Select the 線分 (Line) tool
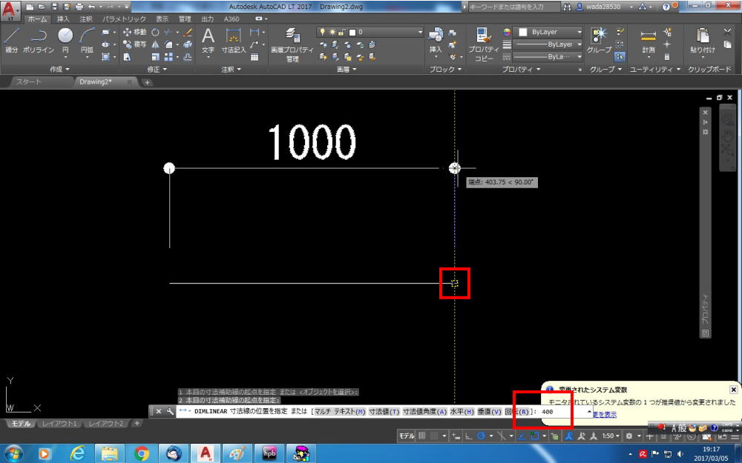This screenshot has height=463, width=742. (x=11, y=40)
